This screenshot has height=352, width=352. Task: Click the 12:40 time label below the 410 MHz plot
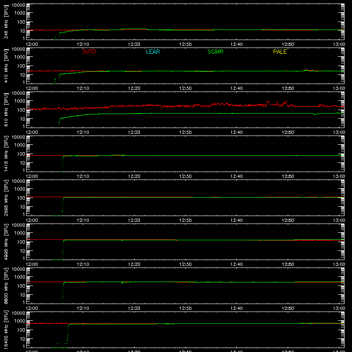tap(237, 88)
